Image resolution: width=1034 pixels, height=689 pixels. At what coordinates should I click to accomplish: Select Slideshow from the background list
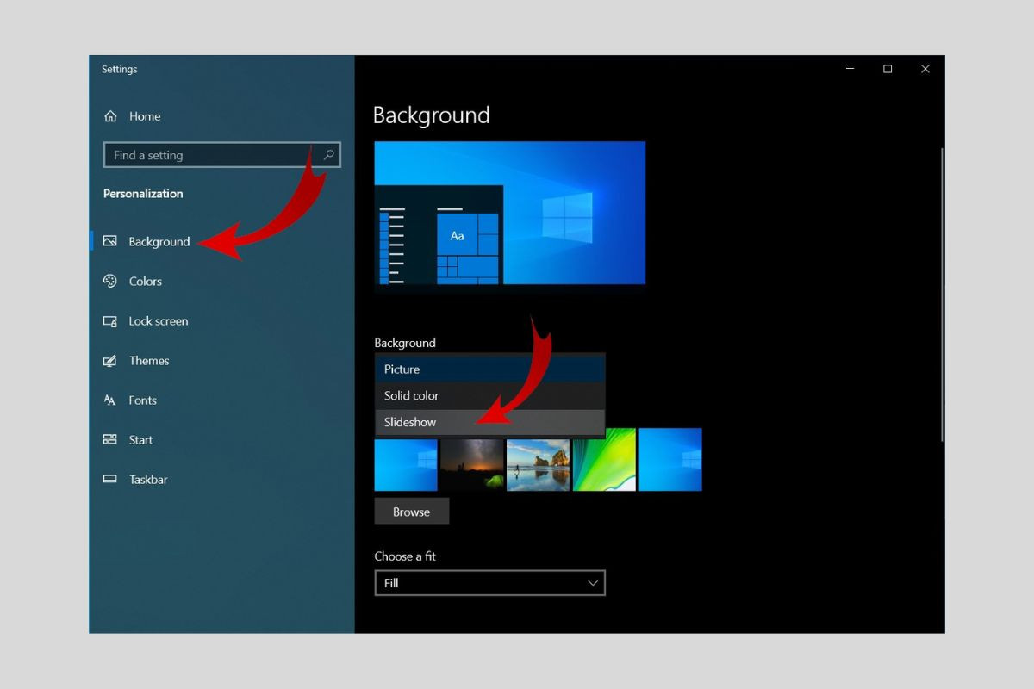coord(490,423)
